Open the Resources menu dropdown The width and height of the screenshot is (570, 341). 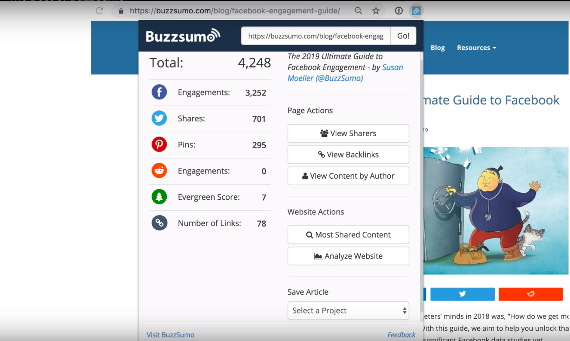pos(476,48)
